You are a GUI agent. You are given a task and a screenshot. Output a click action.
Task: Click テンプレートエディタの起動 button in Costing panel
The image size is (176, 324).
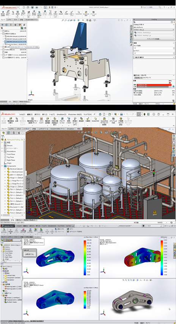154,39
